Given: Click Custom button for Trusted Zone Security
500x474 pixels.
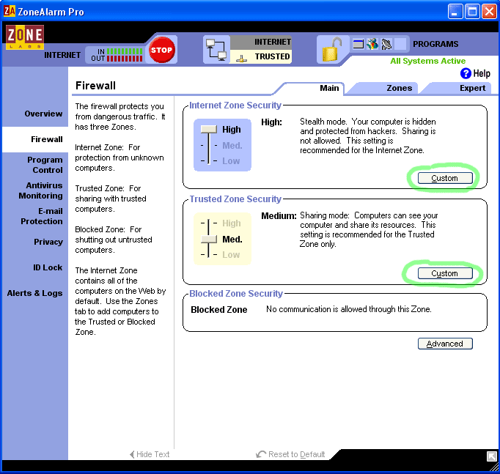Looking at the screenshot, I should point(444,273).
